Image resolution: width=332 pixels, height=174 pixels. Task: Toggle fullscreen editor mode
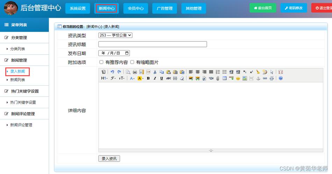click(281, 72)
